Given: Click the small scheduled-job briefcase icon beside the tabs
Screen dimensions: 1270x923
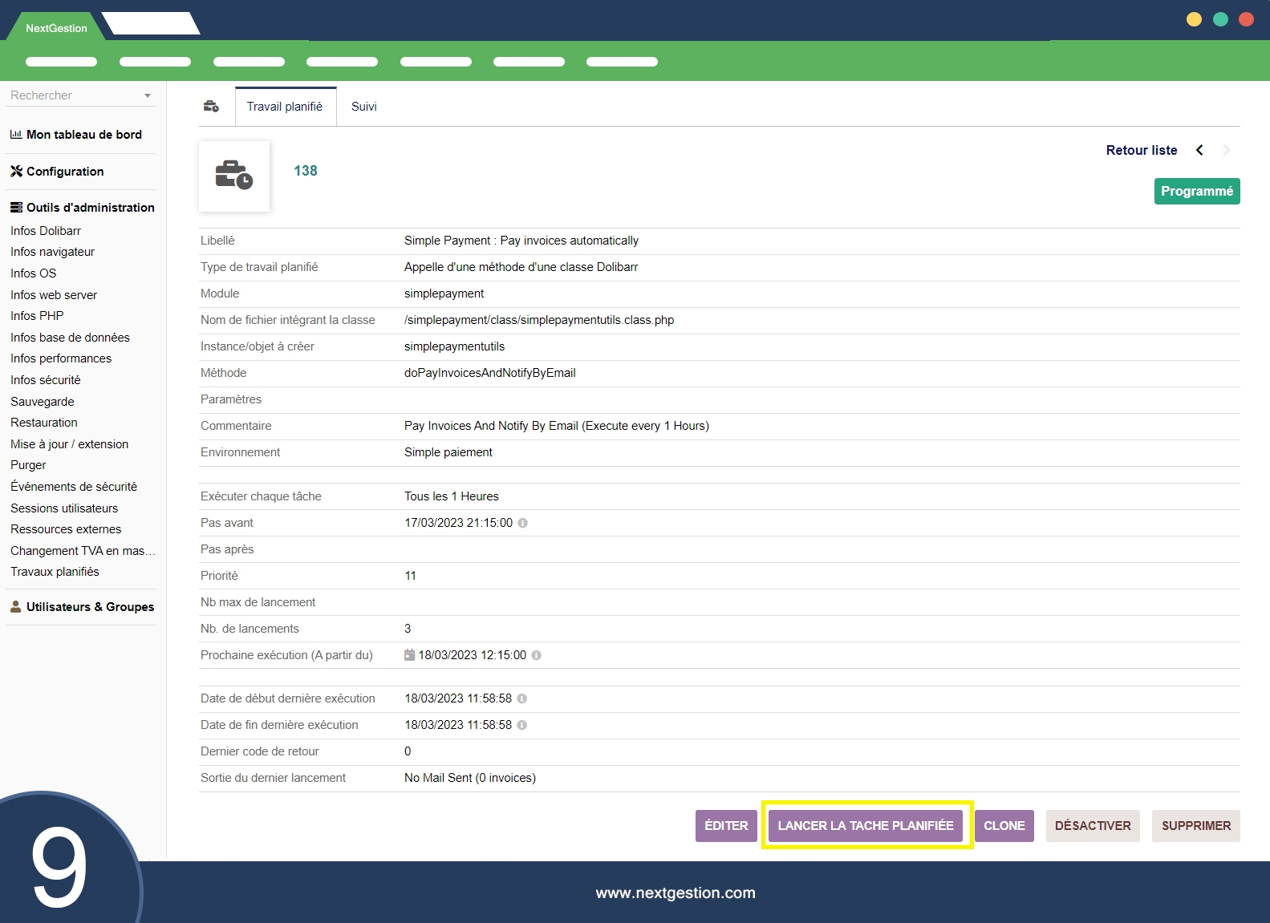Looking at the screenshot, I should pos(211,107).
